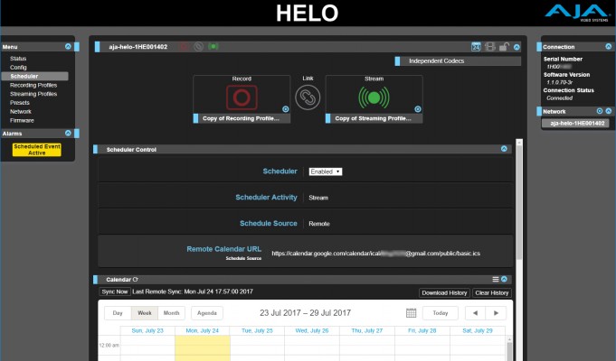Collapse the Connection panel

pos(609,46)
